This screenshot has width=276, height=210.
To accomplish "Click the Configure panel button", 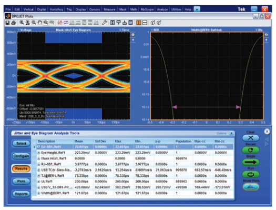I will (x=22, y=156).
